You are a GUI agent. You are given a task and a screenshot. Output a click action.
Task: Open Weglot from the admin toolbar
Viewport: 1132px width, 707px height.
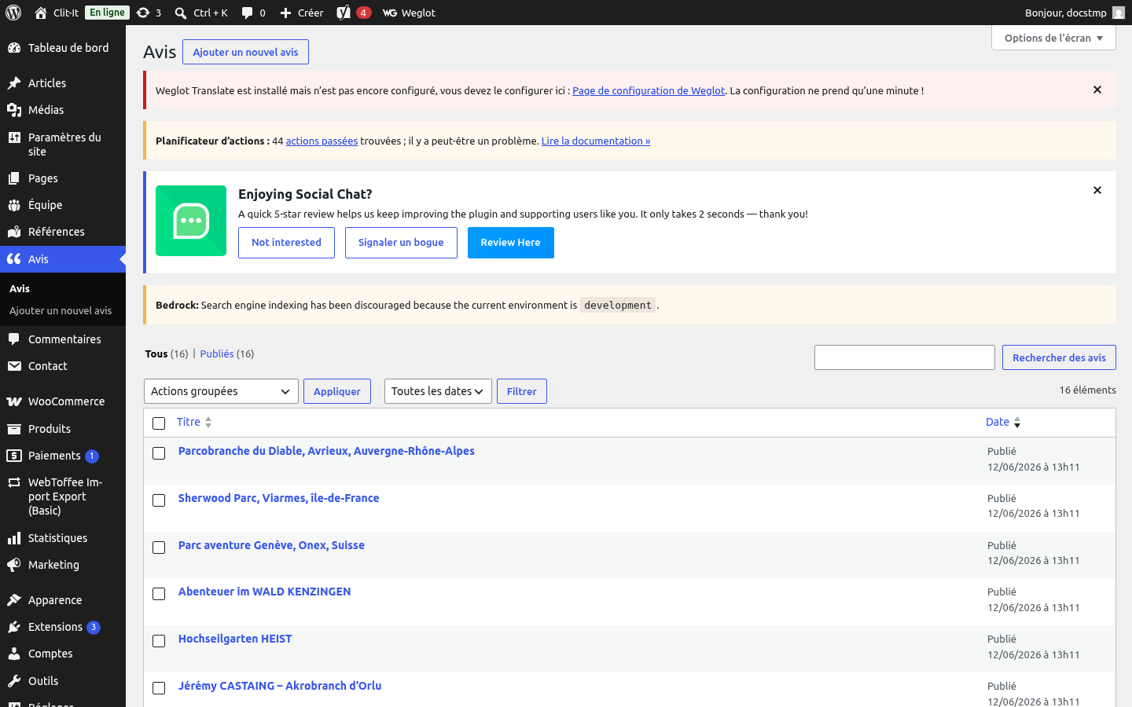coord(409,13)
